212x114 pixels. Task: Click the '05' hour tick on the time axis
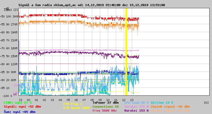(x=68, y=100)
